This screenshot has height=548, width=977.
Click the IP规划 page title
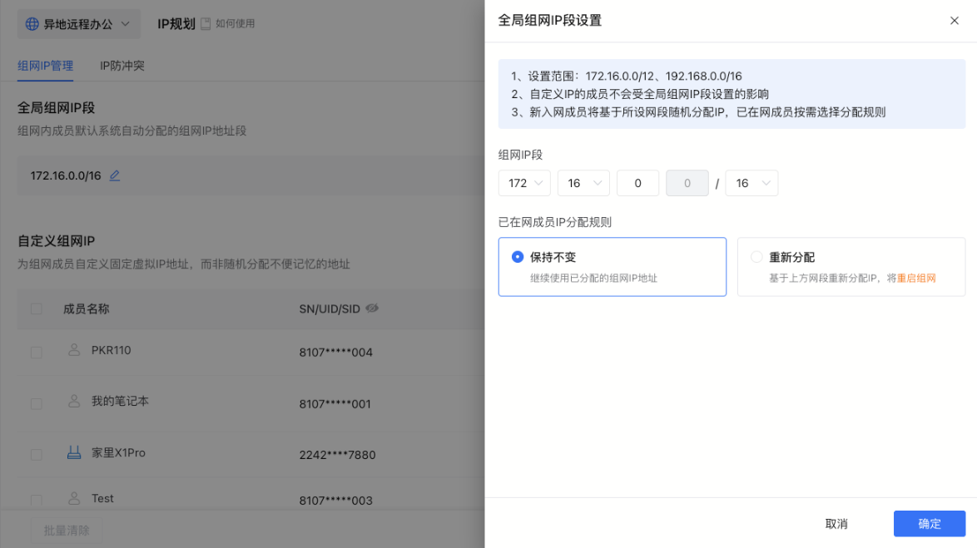tap(176, 23)
